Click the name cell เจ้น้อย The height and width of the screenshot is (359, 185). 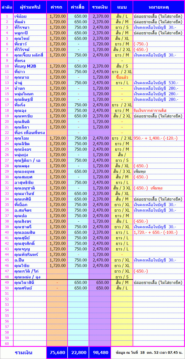pos(30,16)
